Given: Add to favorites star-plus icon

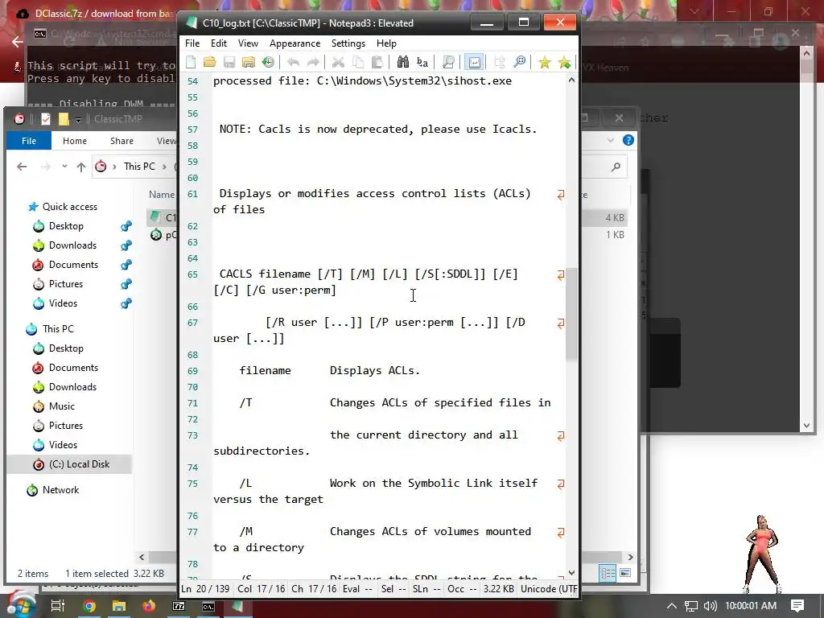Looking at the screenshot, I should pos(564,63).
